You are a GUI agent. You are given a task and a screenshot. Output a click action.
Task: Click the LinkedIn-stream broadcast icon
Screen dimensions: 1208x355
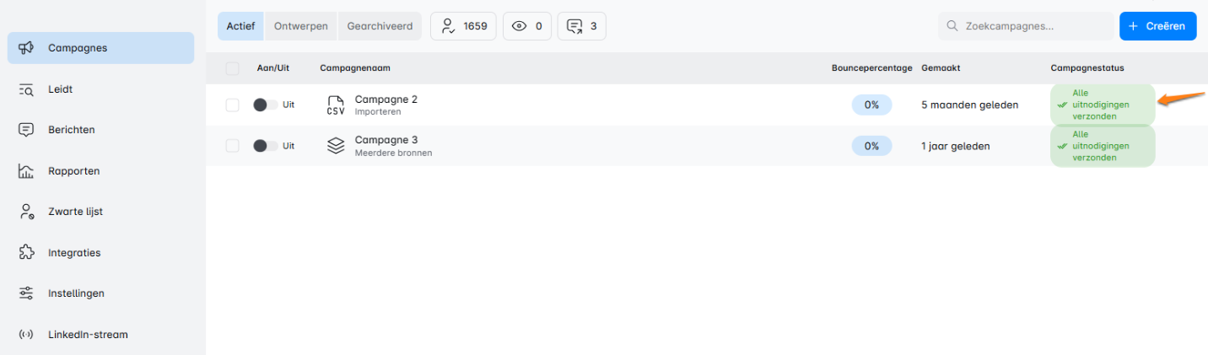click(x=26, y=335)
